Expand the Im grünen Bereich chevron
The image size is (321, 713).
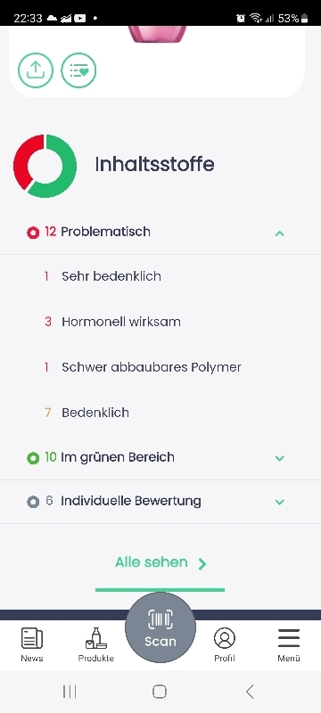point(280,458)
